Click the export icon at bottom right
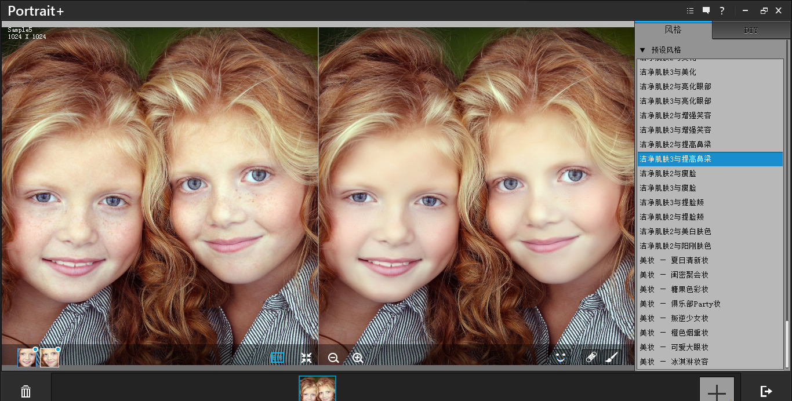This screenshot has height=401, width=792. pos(766,391)
